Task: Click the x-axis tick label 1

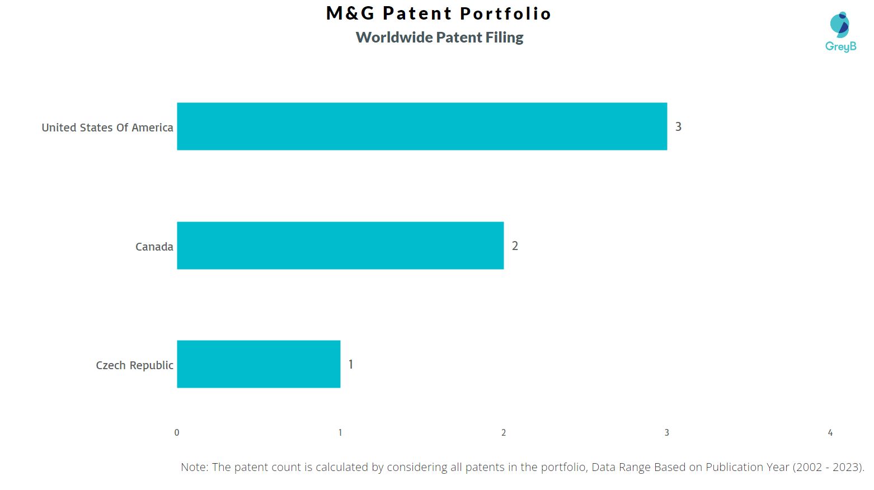Action: (x=340, y=432)
